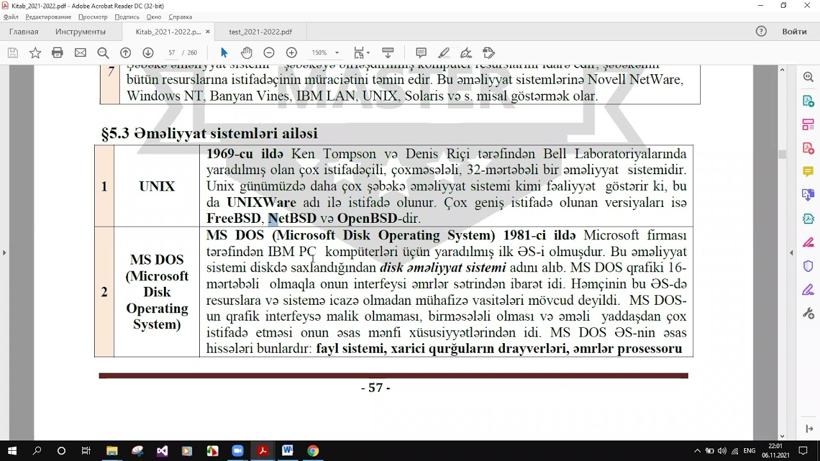Click the 'UNIXWare' text in UNIX row
This screenshot has height=461, width=820.
pos(261,202)
